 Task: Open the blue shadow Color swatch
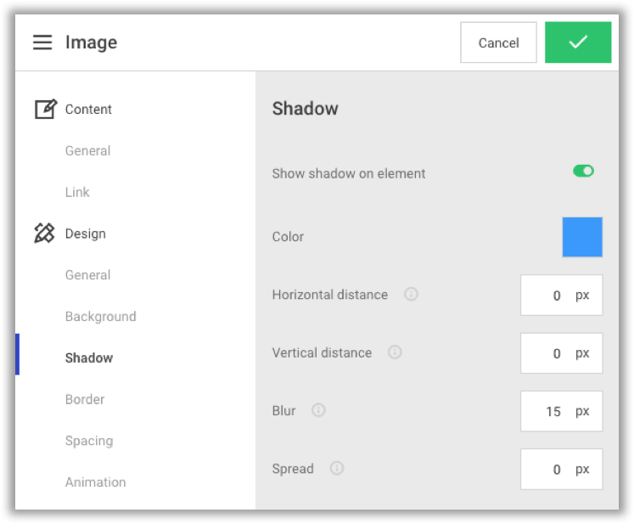582,237
